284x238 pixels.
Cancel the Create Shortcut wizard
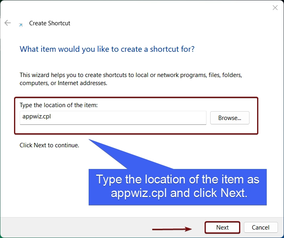261,227
